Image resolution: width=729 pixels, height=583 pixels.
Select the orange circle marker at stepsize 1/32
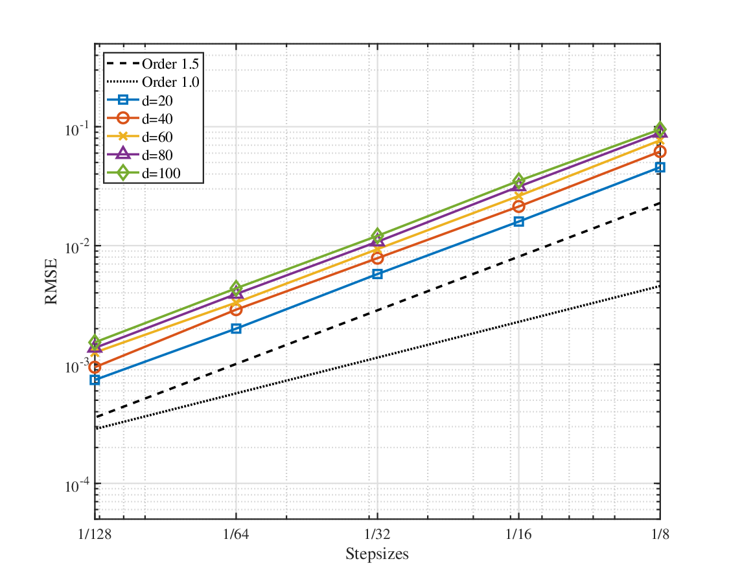click(x=378, y=258)
